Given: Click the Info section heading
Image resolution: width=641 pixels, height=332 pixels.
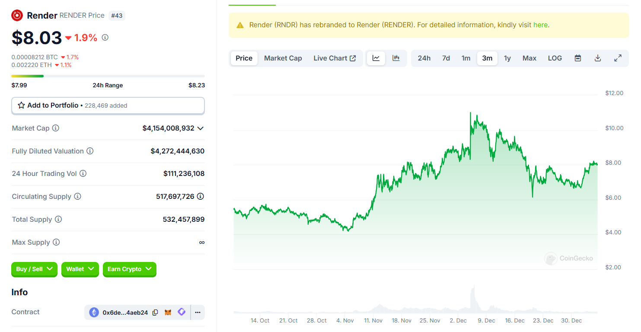Looking at the screenshot, I should click(x=19, y=292).
